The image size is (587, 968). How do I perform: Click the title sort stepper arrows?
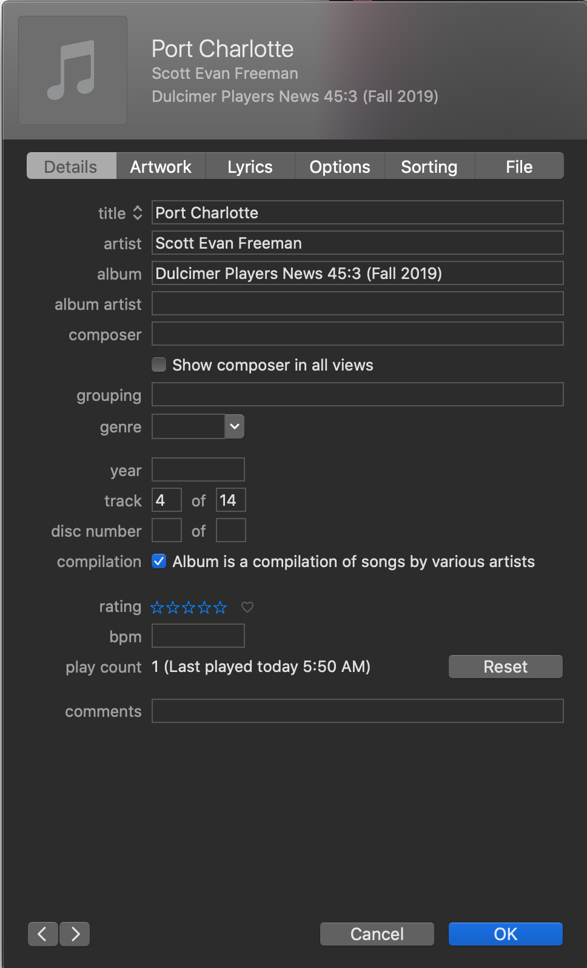[138, 213]
